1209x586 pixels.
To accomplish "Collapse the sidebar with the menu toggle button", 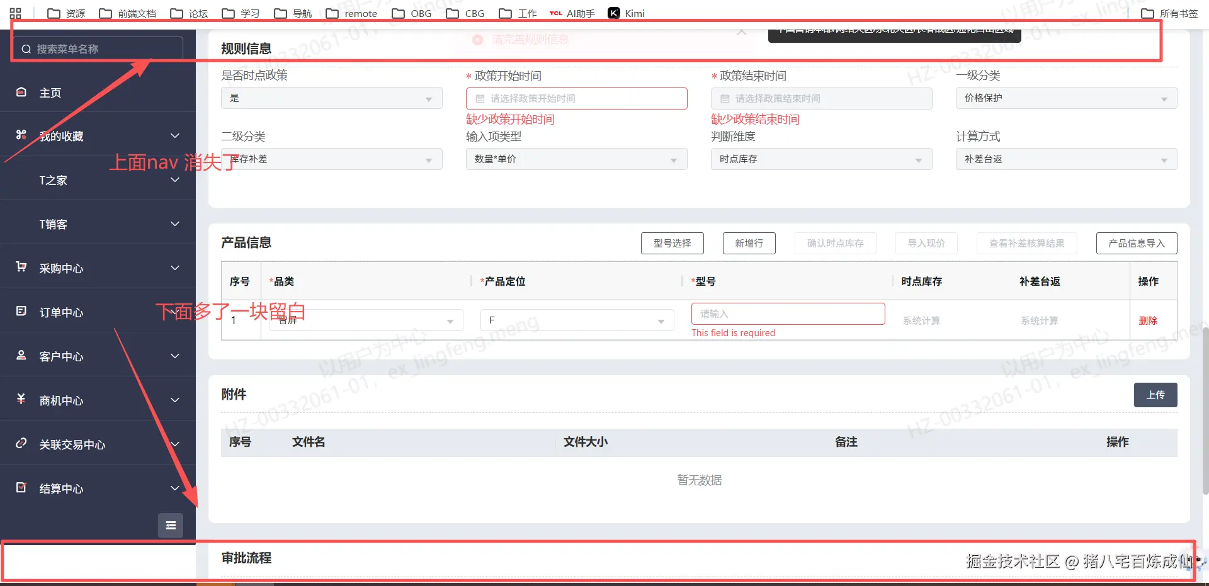I will point(171,526).
